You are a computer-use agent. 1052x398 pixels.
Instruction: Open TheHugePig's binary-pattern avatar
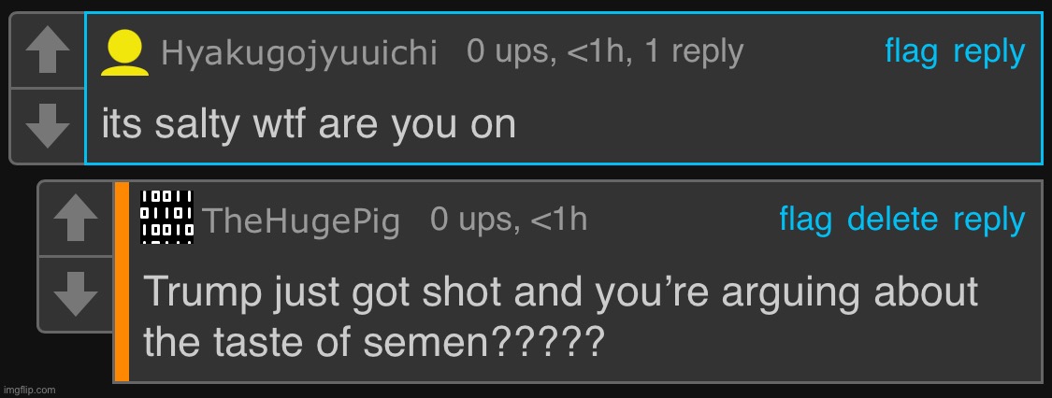[x=167, y=217]
